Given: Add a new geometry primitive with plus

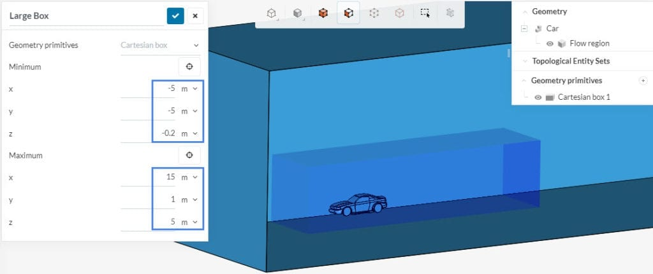Looking at the screenshot, I should [643, 81].
